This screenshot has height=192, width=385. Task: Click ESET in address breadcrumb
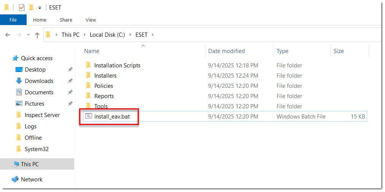(x=142, y=35)
